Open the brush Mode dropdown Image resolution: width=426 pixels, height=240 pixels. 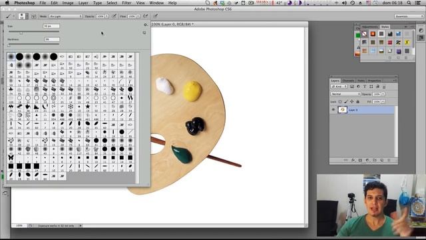pyautogui.click(x=65, y=16)
